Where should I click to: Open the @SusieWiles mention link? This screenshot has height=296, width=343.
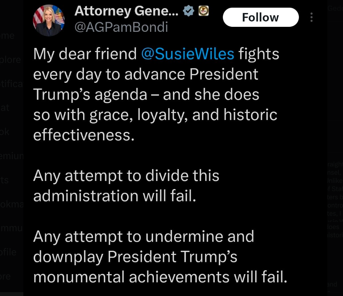(188, 54)
